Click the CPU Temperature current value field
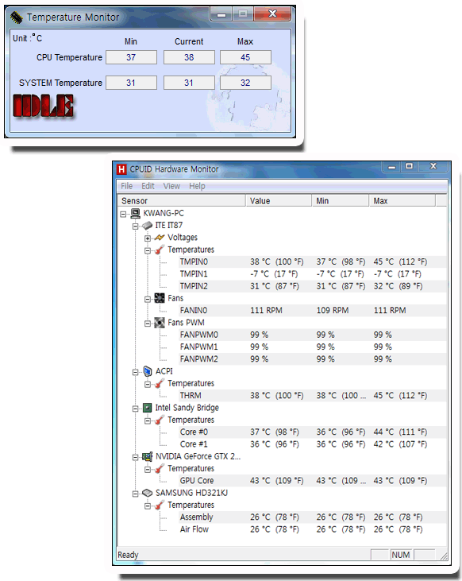The width and height of the screenshot is (462, 581). (x=189, y=57)
